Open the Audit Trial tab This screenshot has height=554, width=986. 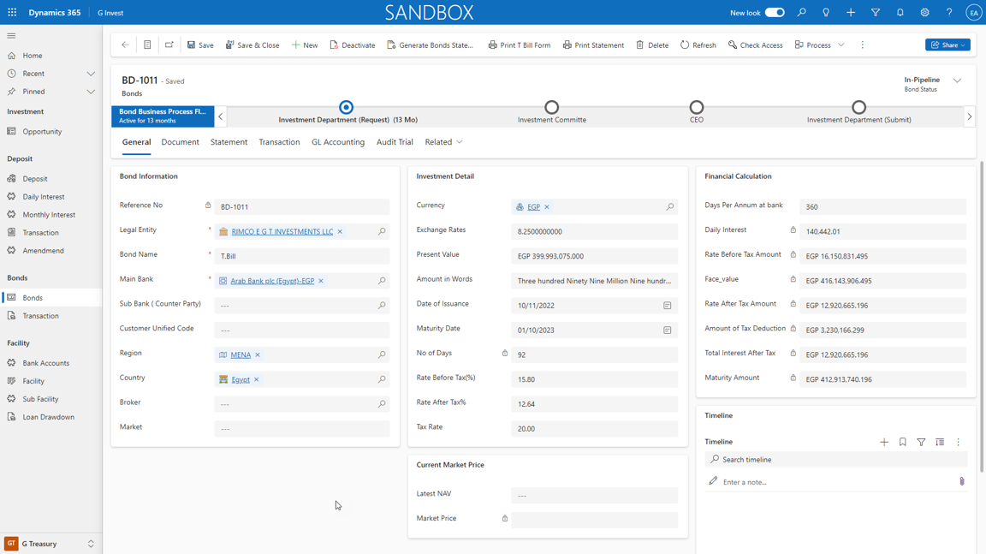click(x=395, y=142)
